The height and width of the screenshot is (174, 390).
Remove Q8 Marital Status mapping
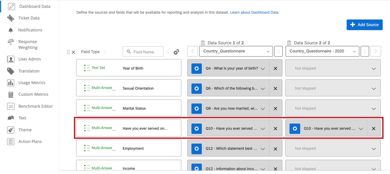(275, 108)
